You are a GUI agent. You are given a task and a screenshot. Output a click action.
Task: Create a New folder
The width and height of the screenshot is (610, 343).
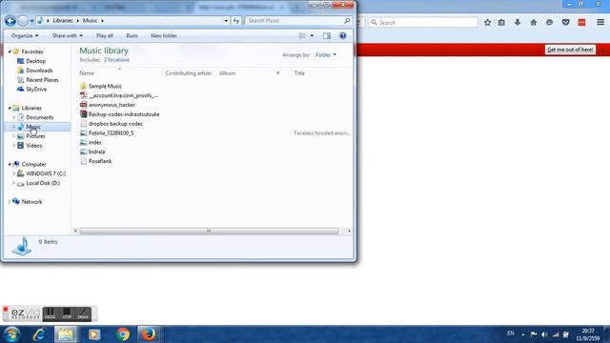pyautogui.click(x=164, y=36)
